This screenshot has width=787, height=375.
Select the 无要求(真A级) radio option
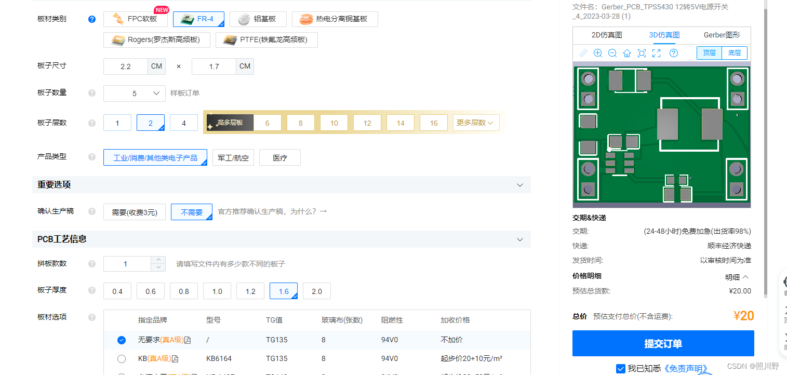pyautogui.click(x=122, y=340)
